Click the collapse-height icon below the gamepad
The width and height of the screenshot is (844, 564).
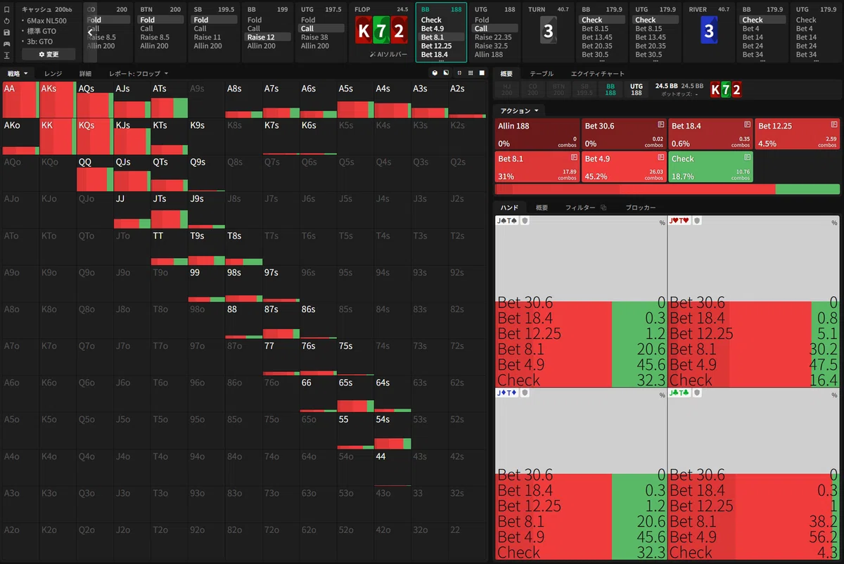click(6, 55)
